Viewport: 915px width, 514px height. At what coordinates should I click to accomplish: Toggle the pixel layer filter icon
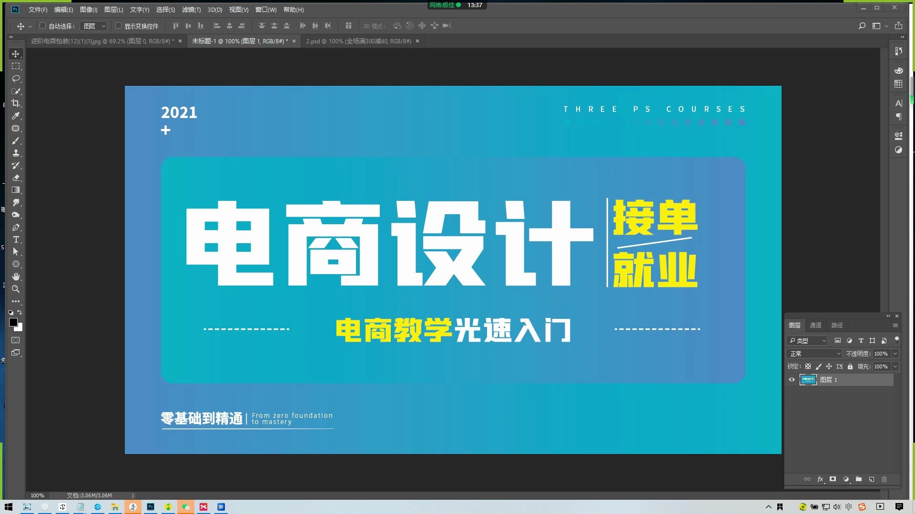(837, 341)
